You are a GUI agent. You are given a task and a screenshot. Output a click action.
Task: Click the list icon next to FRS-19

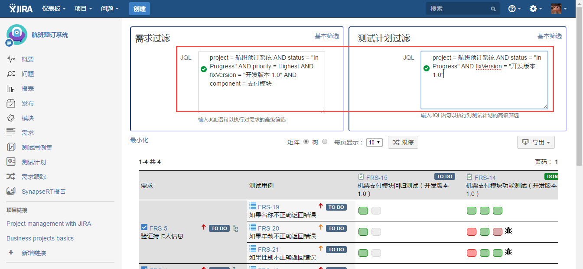tap(253, 207)
